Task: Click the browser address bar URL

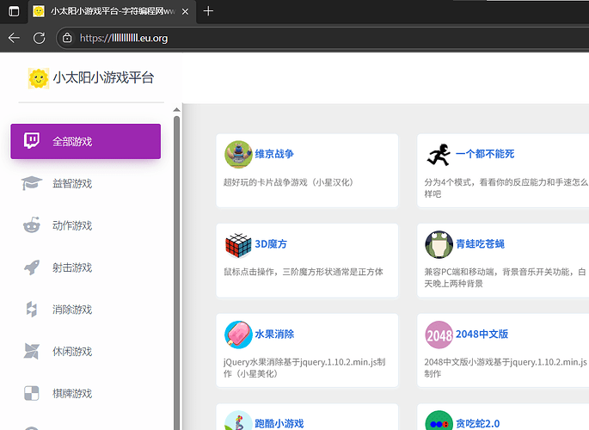Action: 123,38
